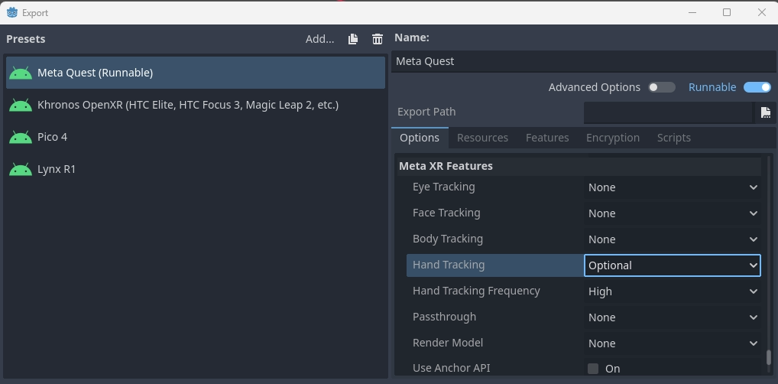778x384 pixels.
Task: Click the preset Name text field
Action: point(584,61)
